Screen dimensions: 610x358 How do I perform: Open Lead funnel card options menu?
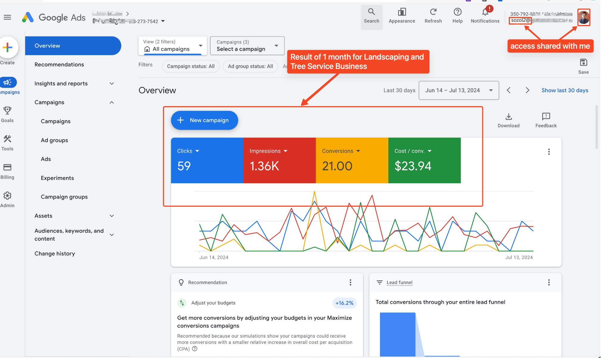click(x=549, y=282)
